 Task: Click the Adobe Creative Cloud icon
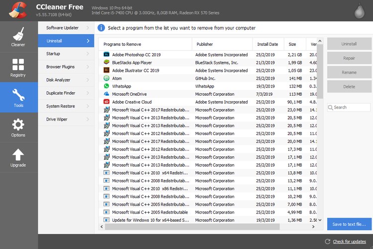coord(106,102)
